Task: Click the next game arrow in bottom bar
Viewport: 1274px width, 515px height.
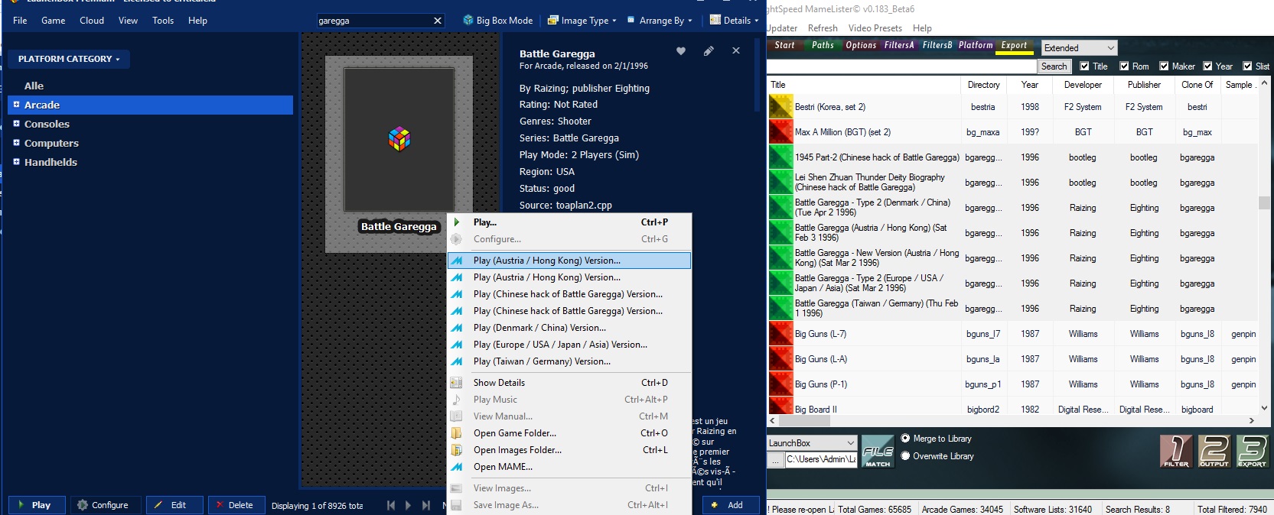Action: 408,505
